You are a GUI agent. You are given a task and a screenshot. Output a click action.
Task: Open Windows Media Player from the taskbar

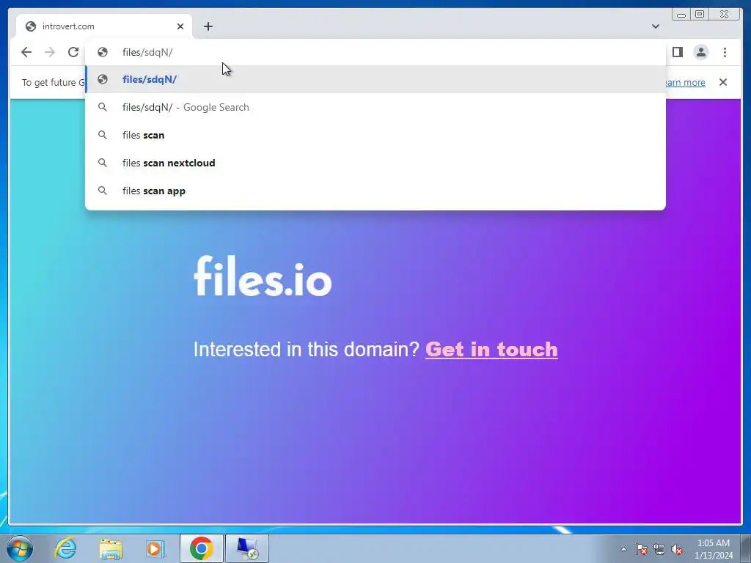[155, 548]
